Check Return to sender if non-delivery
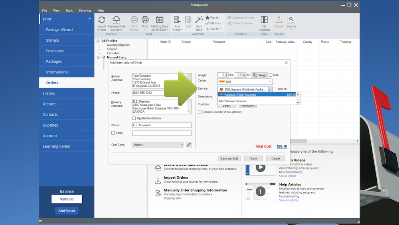The image size is (399, 225). point(199,112)
